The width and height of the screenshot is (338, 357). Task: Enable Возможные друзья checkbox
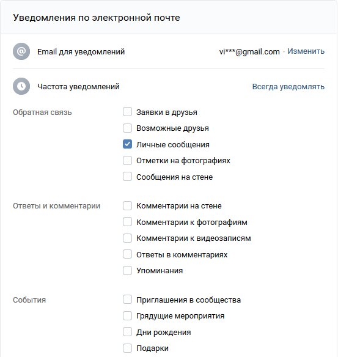click(x=127, y=128)
